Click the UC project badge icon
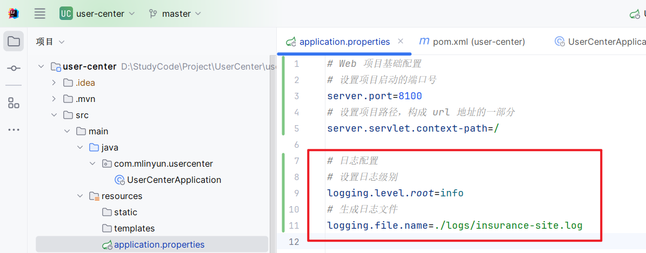646x253 pixels. [66, 13]
